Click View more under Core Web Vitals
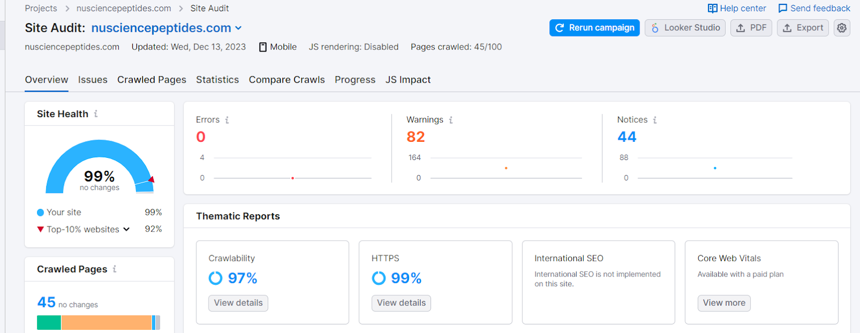Image resolution: width=860 pixels, height=333 pixels. pos(724,303)
